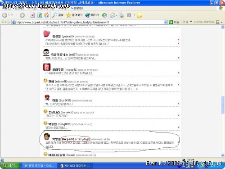Click the page icon in the address bar
Viewport: 225px width, 169px height.
pyautogui.click(x=14, y=22)
